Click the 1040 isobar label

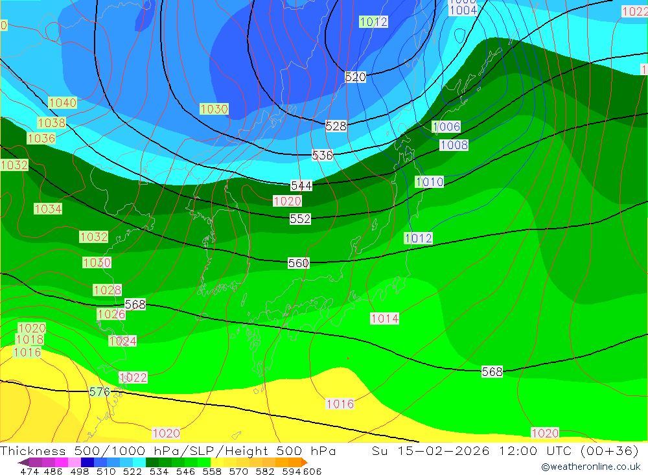[x=62, y=102]
